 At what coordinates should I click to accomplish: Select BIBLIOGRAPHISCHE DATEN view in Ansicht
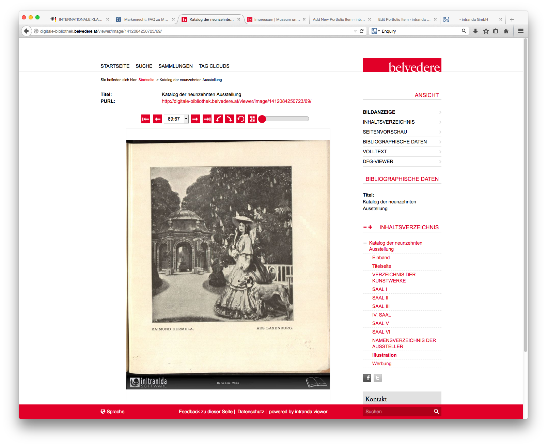(x=402, y=142)
